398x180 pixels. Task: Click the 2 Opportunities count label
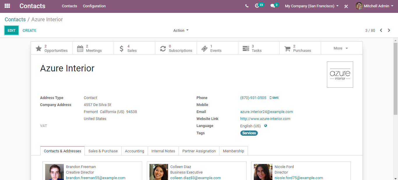coord(56,48)
